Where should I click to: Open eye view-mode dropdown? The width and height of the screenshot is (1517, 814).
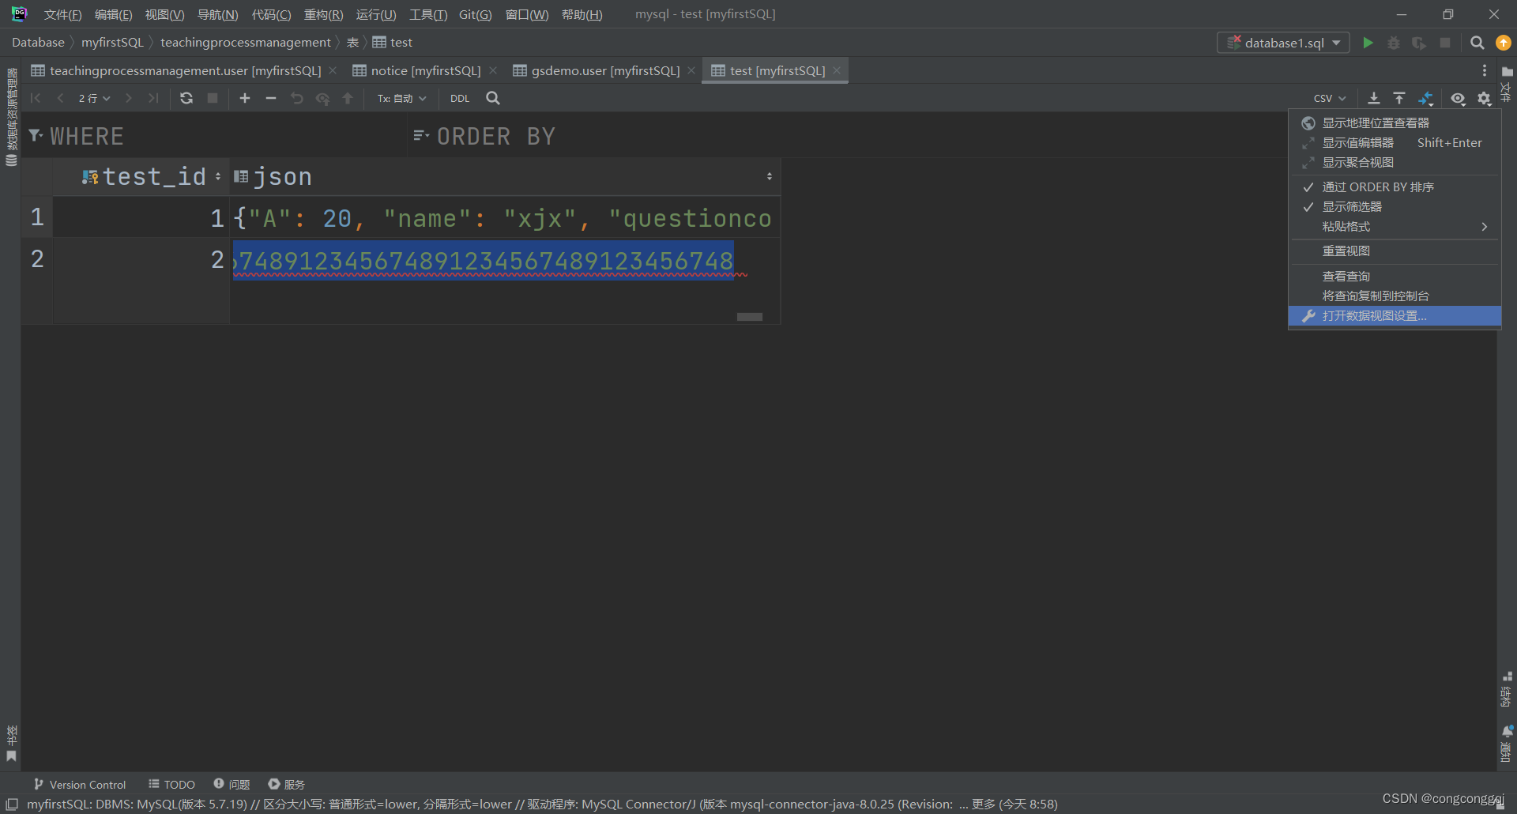(1458, 98)
